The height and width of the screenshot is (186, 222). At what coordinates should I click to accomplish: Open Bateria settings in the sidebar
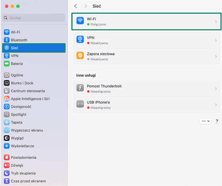[17, 64]
